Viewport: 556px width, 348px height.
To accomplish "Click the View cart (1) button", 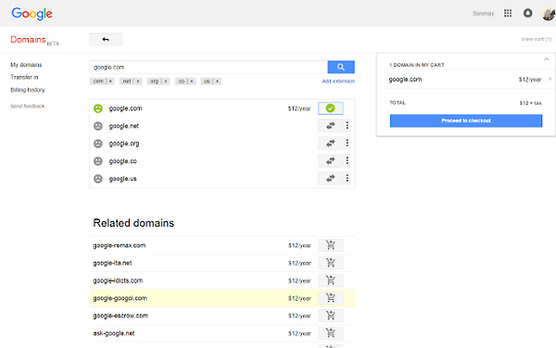I will coord(537,39).
